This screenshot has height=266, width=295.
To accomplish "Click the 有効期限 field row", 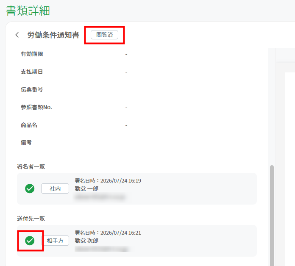I will [137, 54].
